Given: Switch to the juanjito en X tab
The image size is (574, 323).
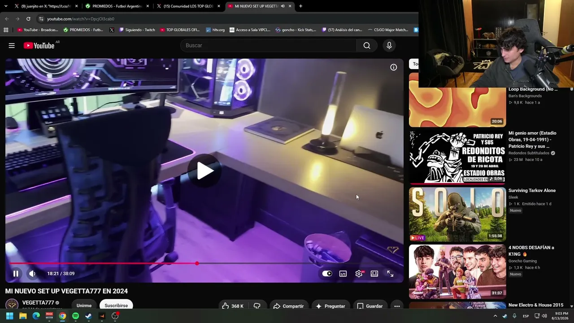Looking at the screenshot, I should 46,6.
